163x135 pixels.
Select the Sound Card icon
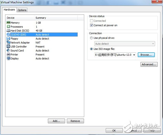8,51
